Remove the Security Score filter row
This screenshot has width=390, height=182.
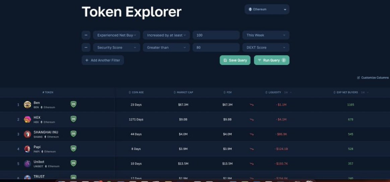pos(86,48)
